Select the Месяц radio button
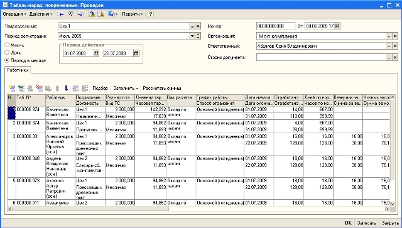The image size is (402, 228). point(7,45)
